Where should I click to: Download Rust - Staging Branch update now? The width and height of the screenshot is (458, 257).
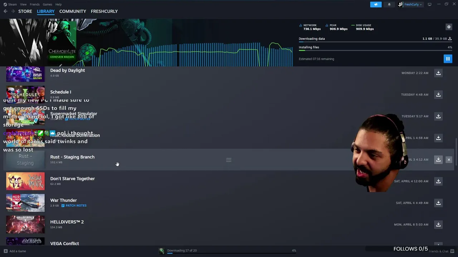438,160
